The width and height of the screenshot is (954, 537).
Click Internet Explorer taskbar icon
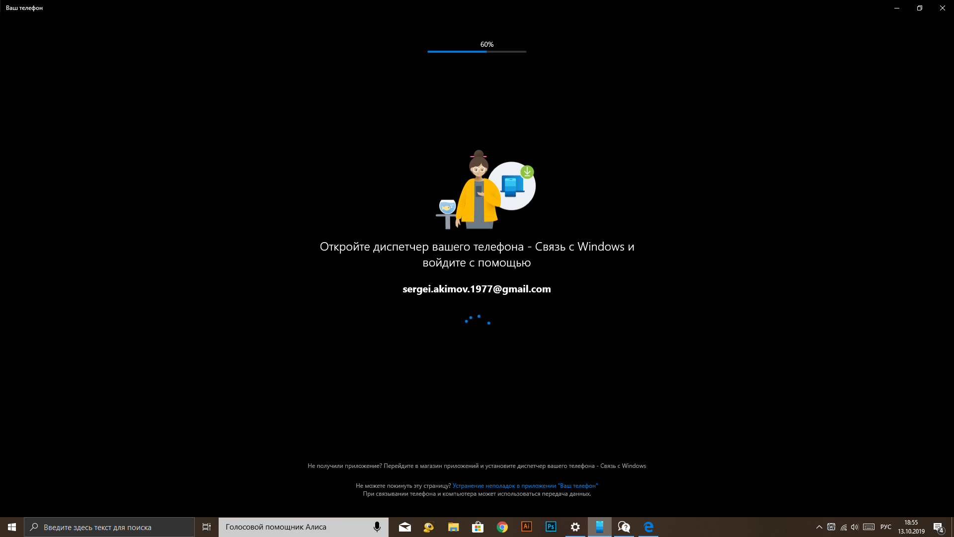[648, 527]
